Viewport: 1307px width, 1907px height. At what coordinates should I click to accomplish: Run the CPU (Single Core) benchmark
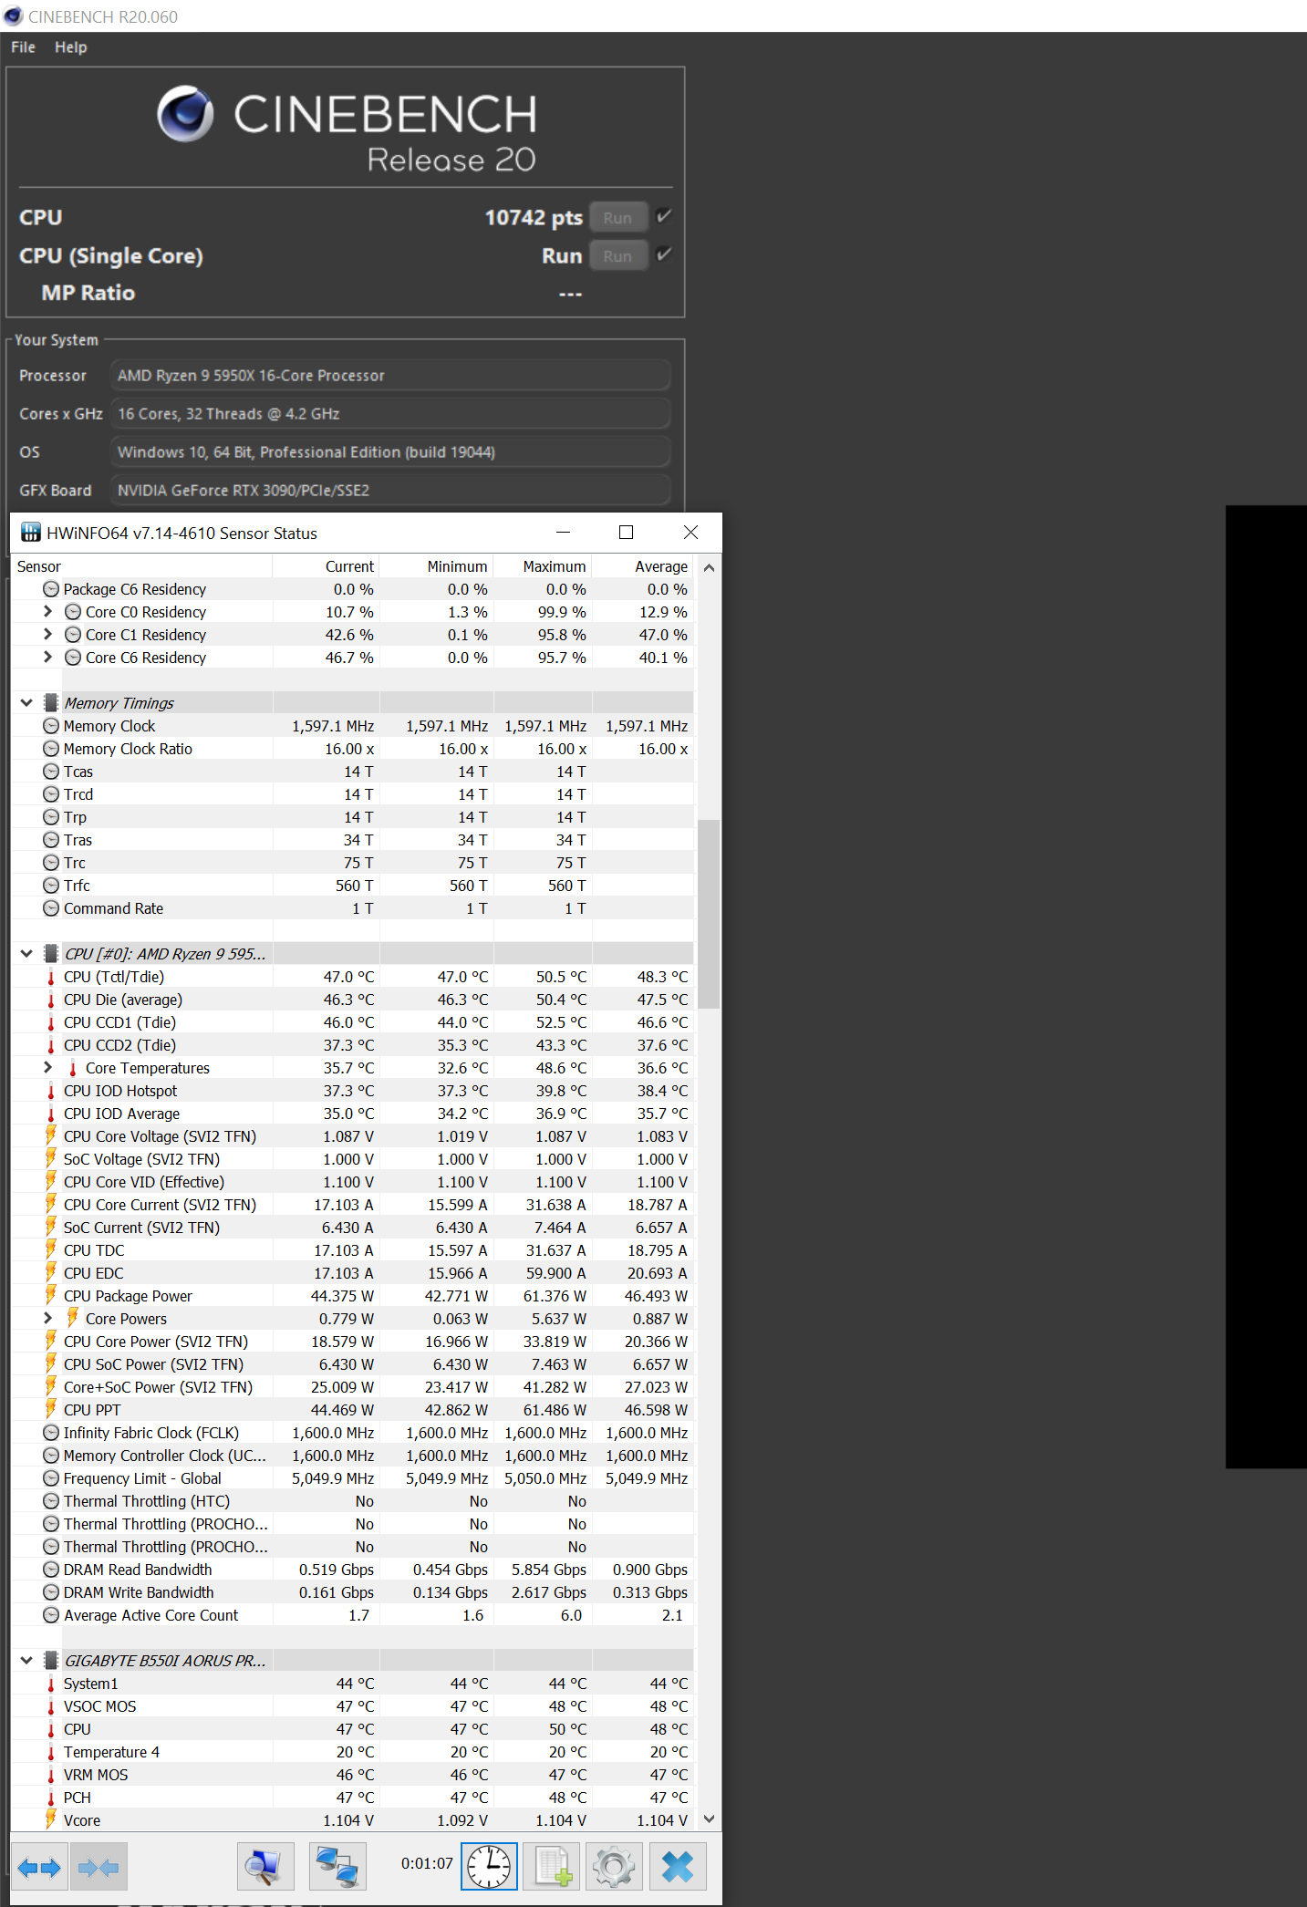point(617,256)
